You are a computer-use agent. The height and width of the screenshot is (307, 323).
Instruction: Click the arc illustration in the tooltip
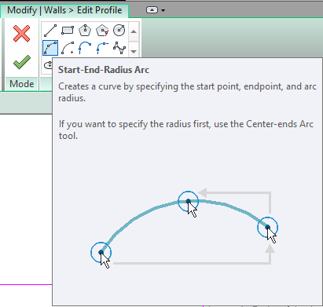point(184,228)
